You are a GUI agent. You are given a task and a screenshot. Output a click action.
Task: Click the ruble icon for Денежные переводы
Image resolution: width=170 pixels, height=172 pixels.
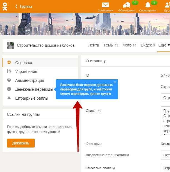click(9, 89)
